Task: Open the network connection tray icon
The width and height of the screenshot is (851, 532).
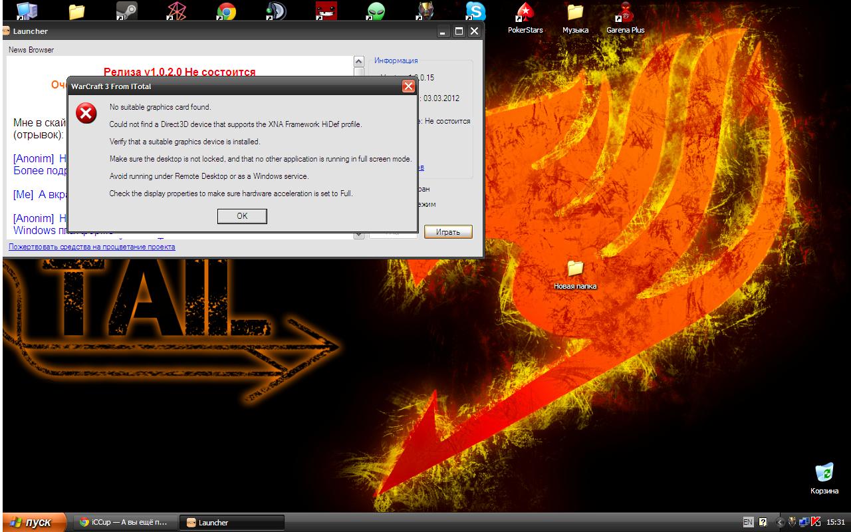Action: click(803, 523)
